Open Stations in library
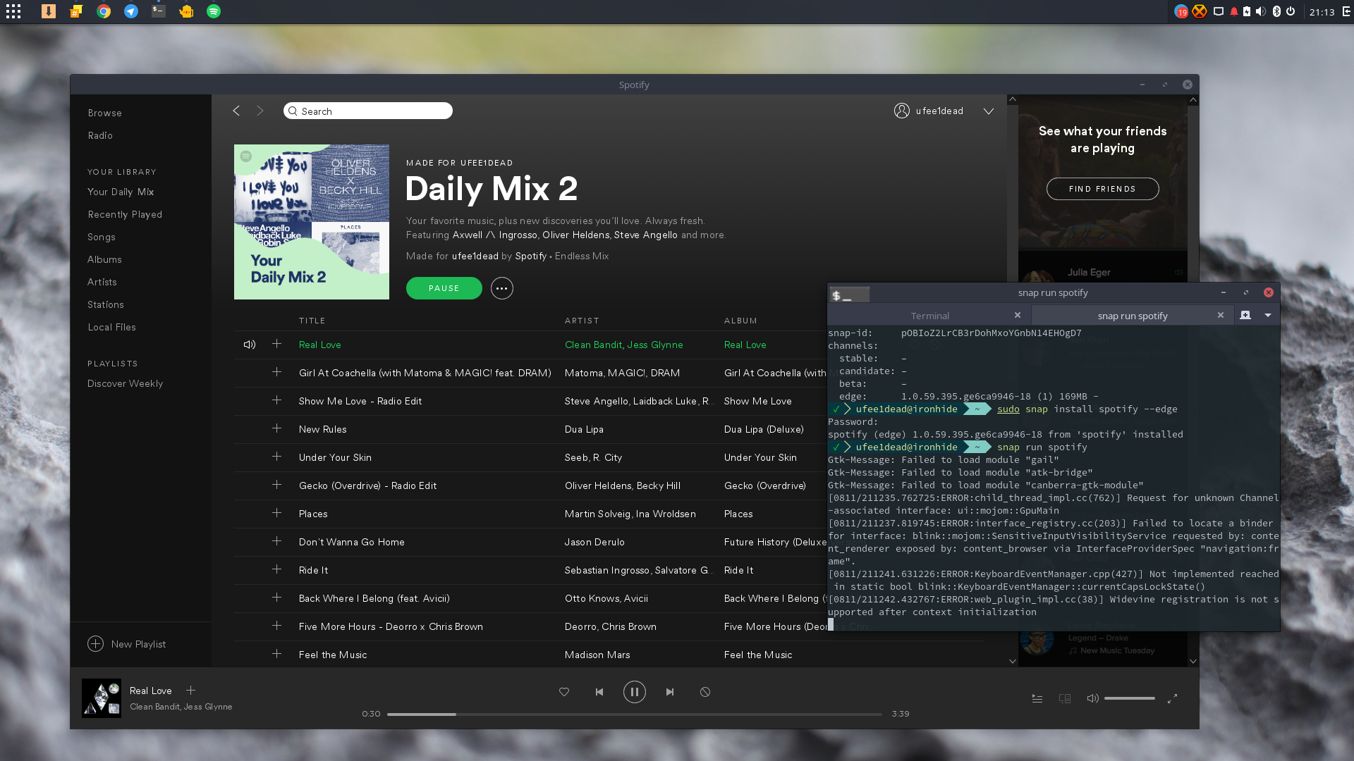This screenshot has width=1354, height=761. click(106, 304)
